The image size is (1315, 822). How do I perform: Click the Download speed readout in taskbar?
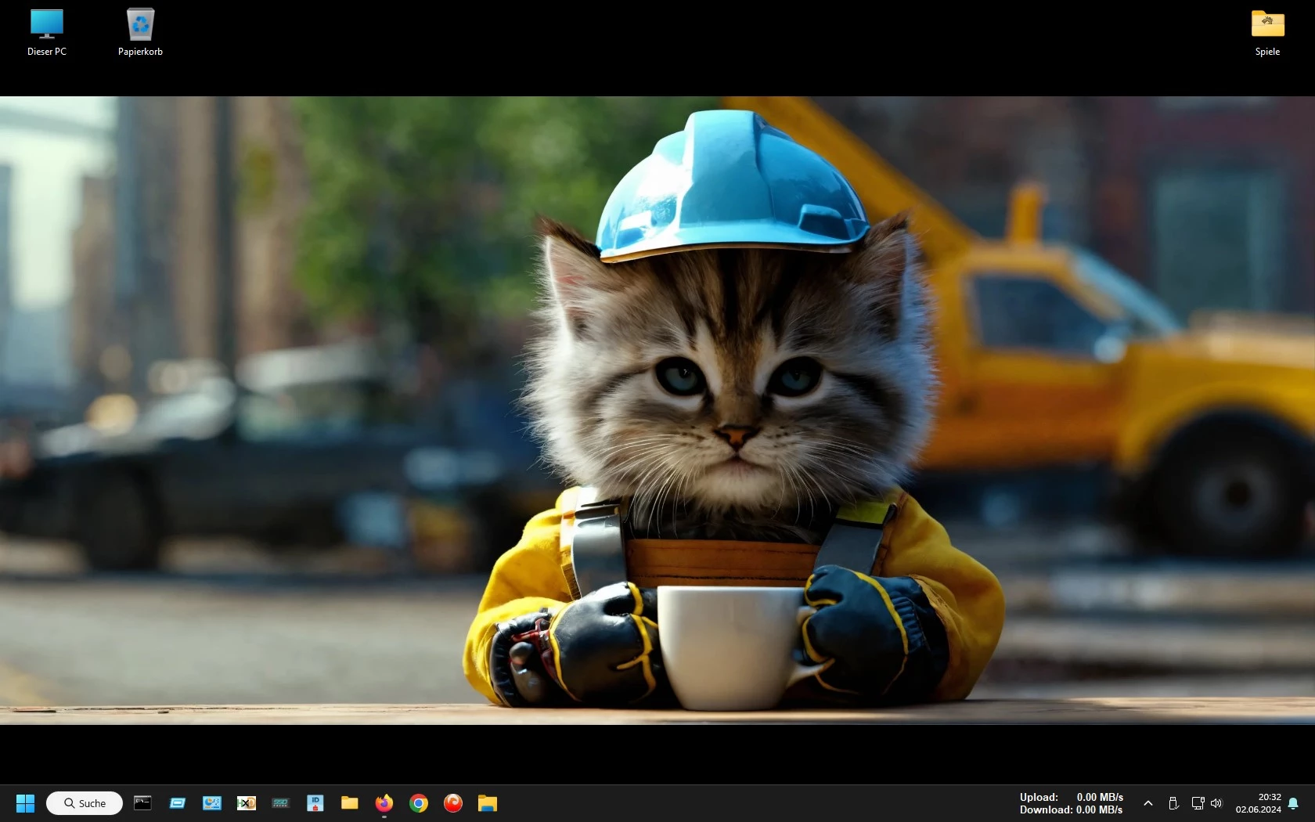1071,809
